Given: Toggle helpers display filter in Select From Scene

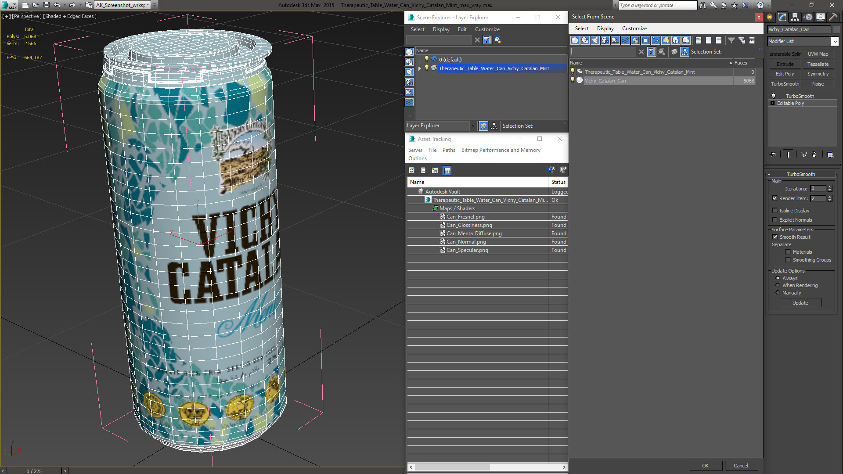Looking at the screenshot, I should pyautogui.click(x=615, y=40).
